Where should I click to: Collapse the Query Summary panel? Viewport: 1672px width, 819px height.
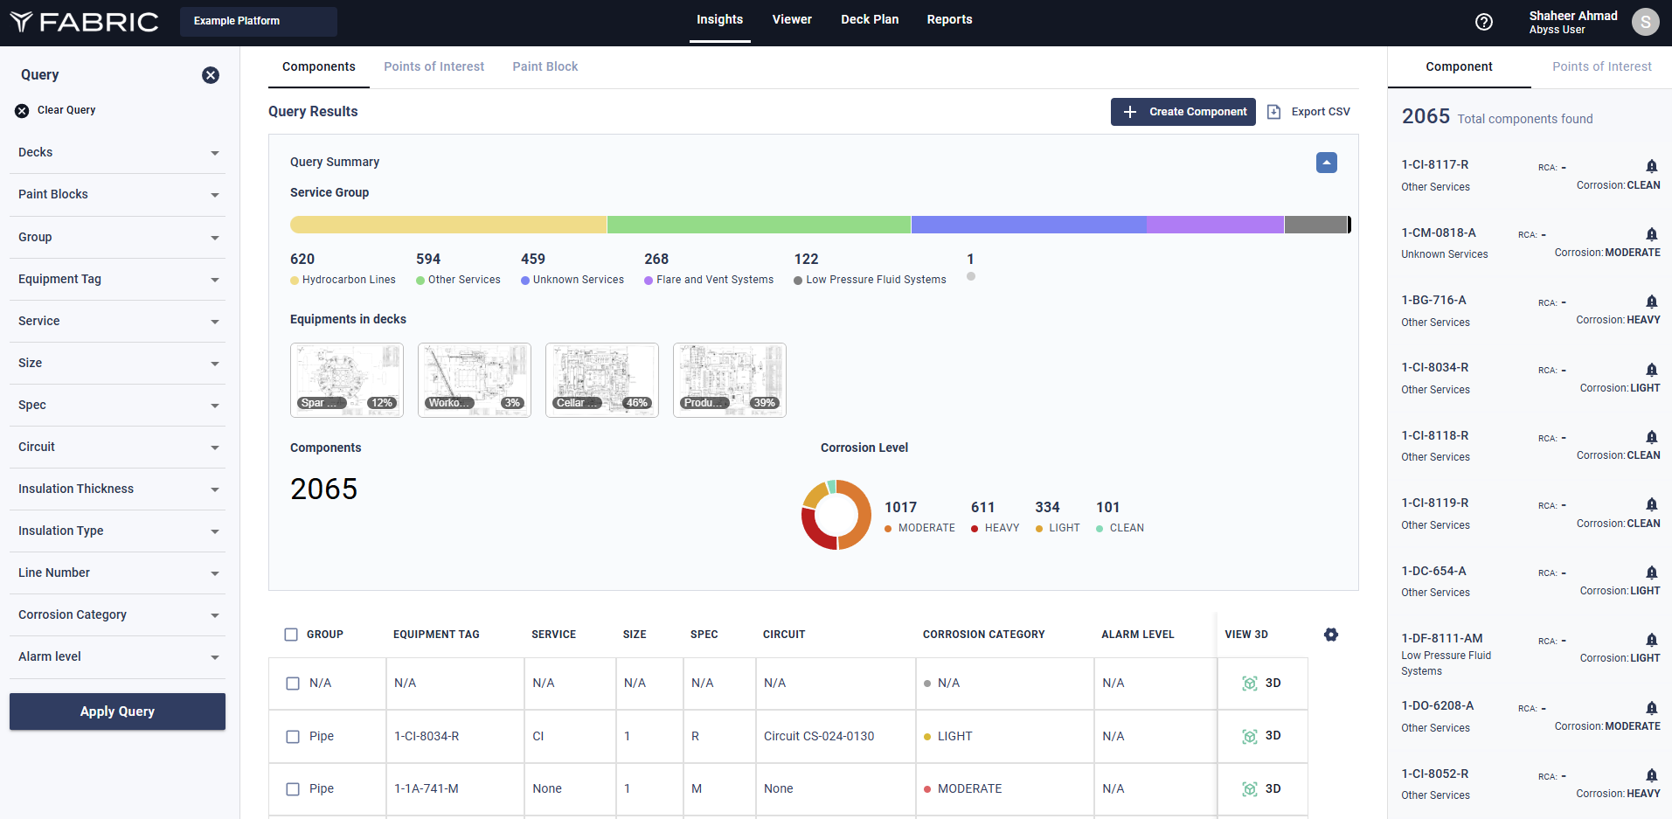coord(1326,163)
